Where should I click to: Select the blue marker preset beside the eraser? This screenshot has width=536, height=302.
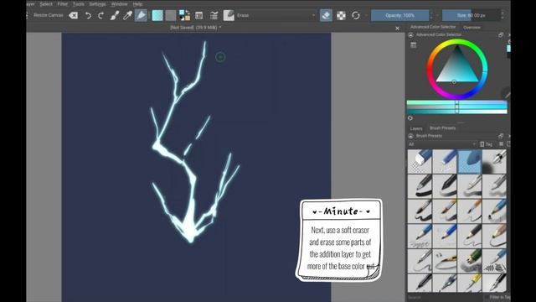[x=445, y=161]
